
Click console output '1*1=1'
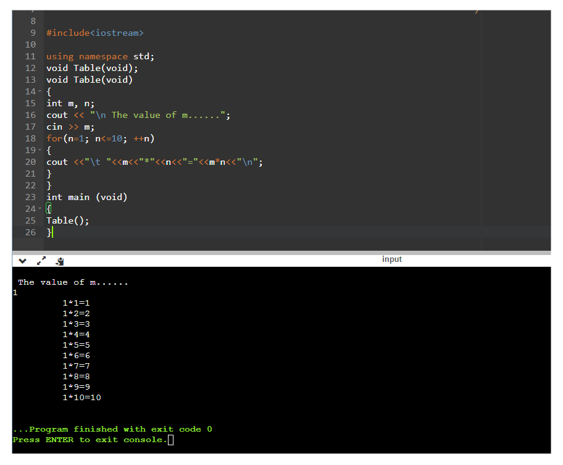point(76,303)
